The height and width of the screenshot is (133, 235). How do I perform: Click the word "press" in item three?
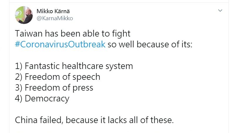click(x=83, y=88)
